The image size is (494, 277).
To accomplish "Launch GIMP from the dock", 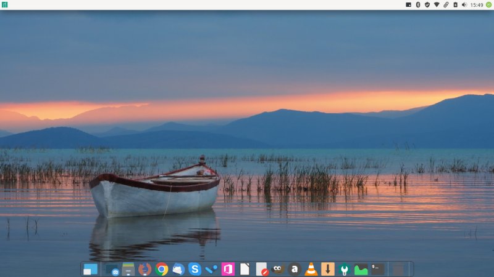I will coord(278,269).
